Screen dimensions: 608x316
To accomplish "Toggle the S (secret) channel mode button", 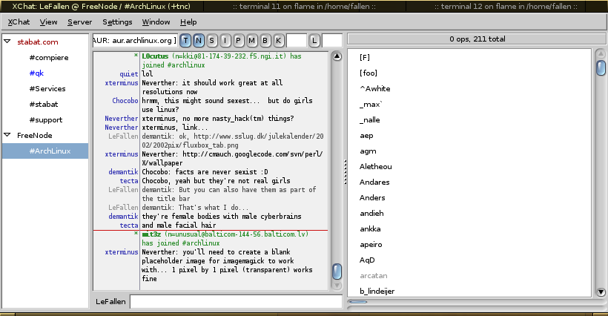I will (212, 39).
